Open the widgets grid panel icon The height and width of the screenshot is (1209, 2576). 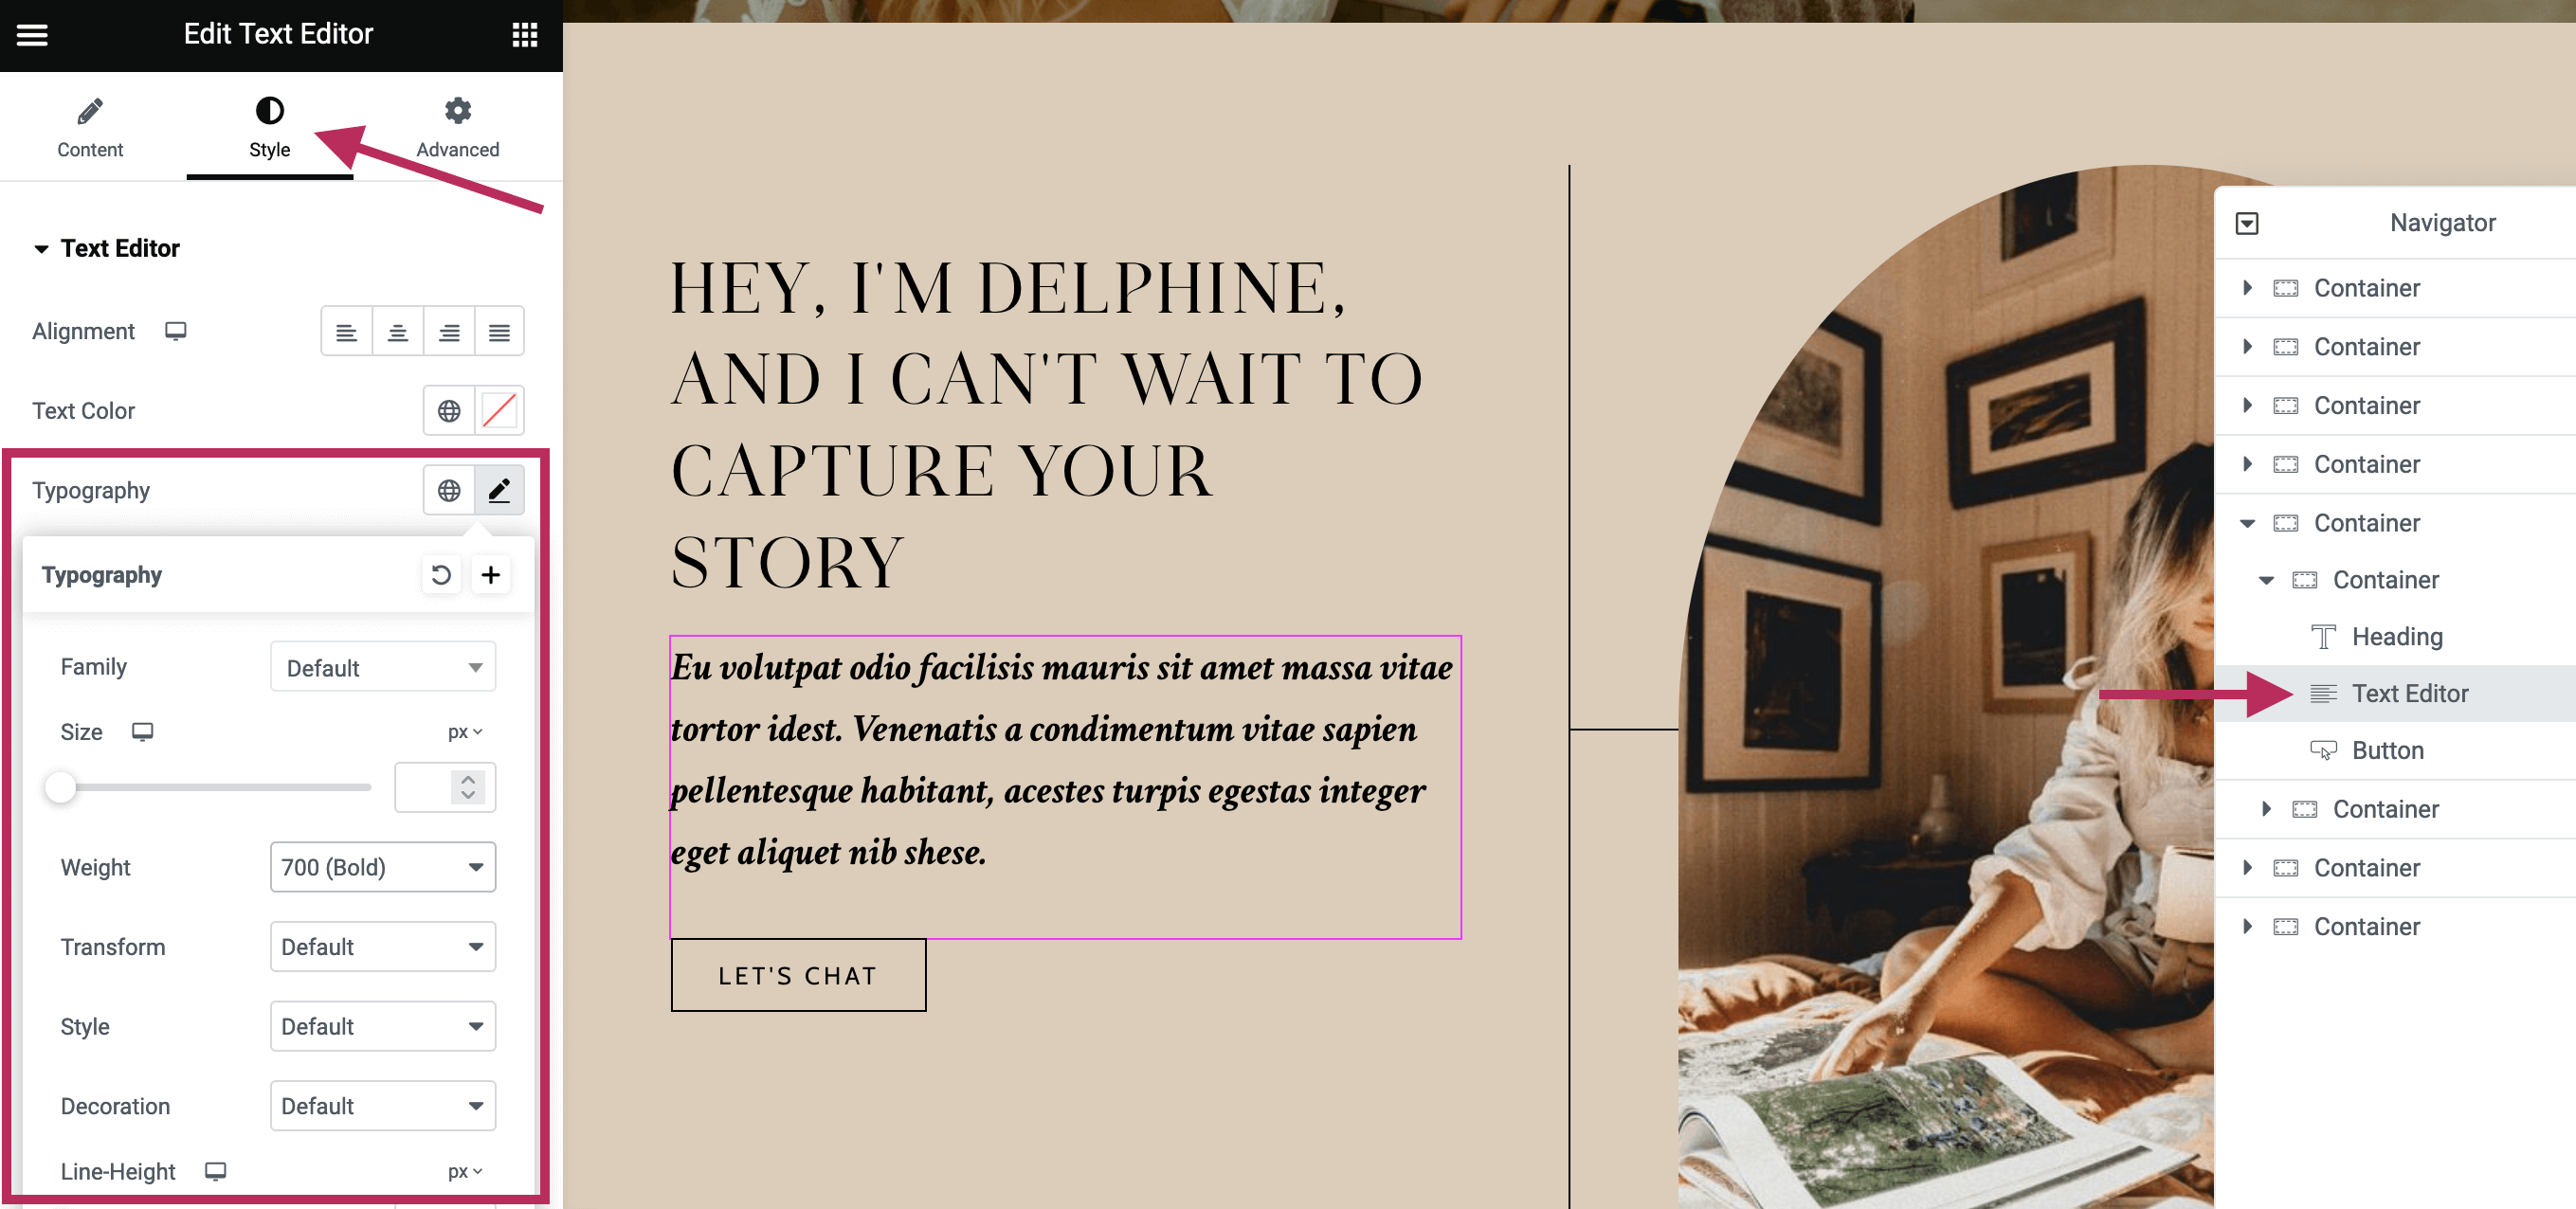524,35
